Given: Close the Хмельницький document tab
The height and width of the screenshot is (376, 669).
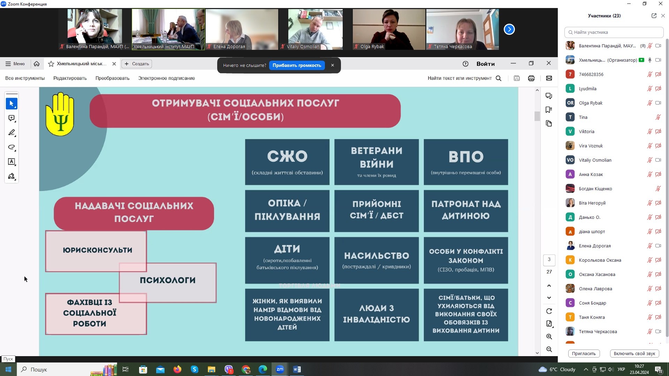Looking at the screenshot, I should point(114,64).
